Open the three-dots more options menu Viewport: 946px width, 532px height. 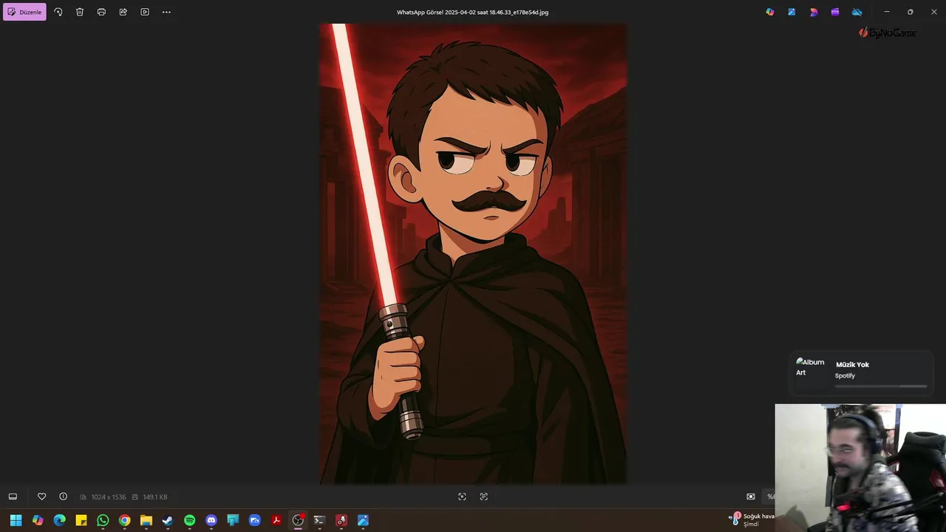coord(166,12)
